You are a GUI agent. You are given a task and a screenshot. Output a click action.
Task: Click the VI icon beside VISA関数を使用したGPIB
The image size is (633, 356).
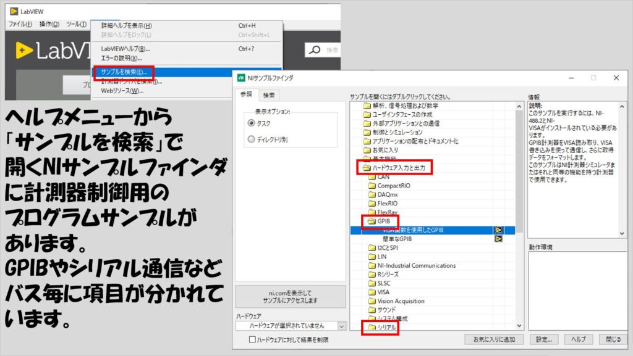(x=499, y=230)
